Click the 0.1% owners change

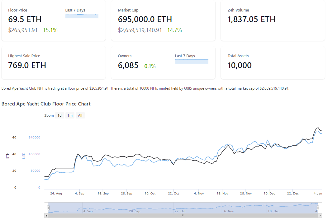[150, 66]
